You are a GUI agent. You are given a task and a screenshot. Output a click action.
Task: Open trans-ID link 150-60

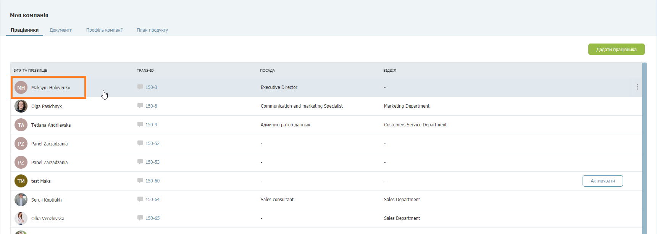pos(152,181)
